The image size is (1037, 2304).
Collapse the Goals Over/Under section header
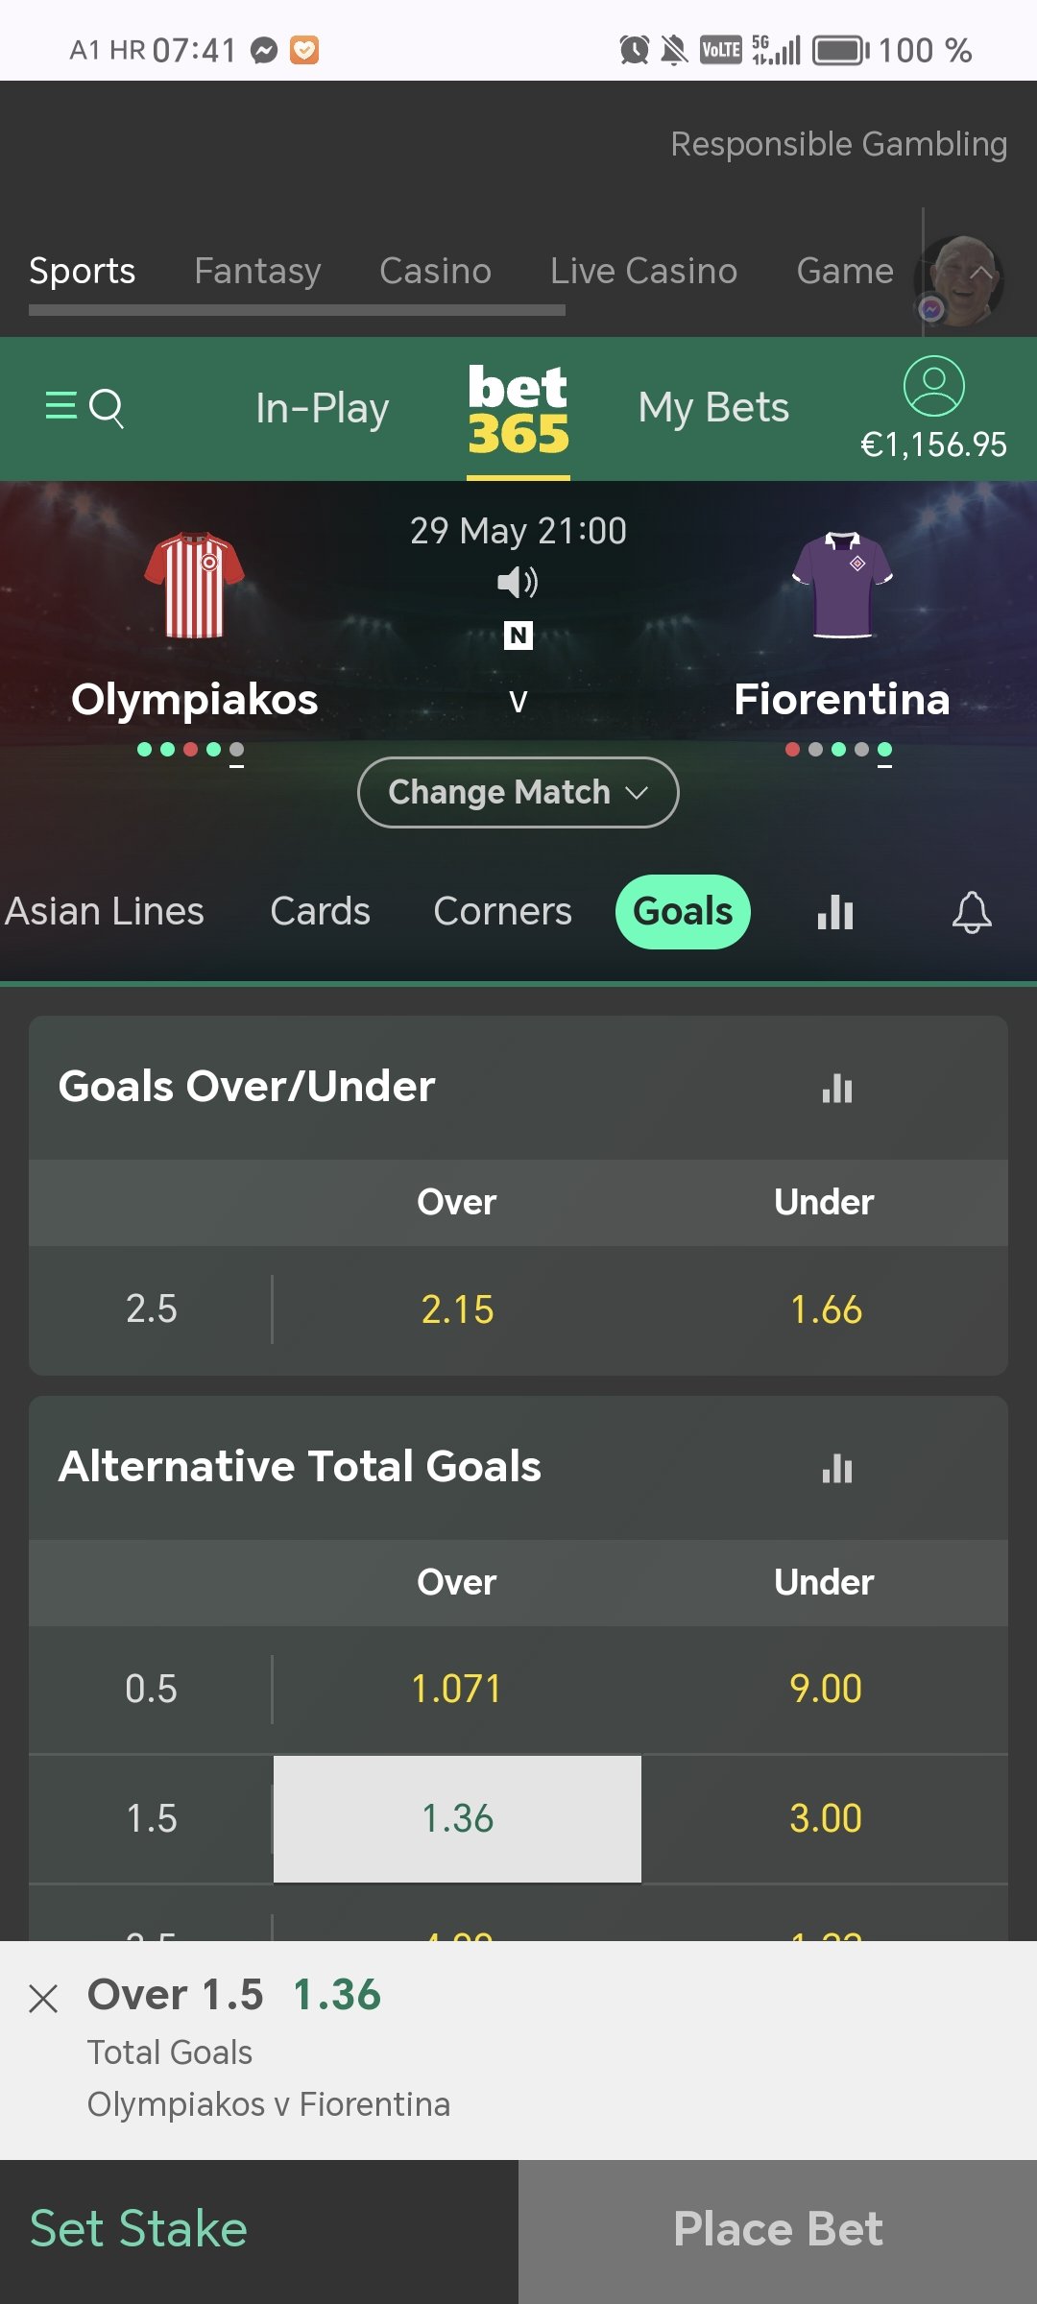click(518, 1087)
